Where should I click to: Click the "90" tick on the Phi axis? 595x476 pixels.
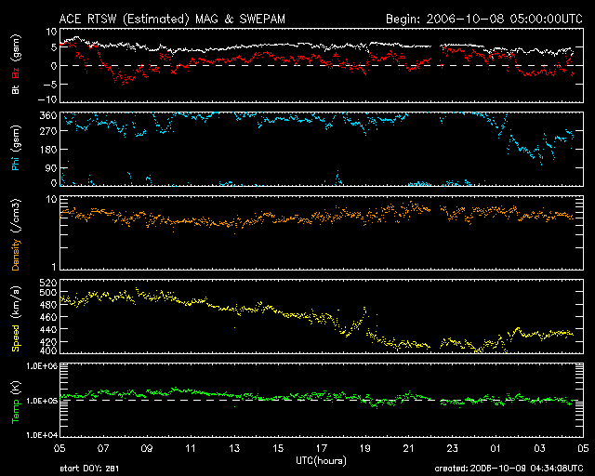pyautogui.click(x=51, y=167)
